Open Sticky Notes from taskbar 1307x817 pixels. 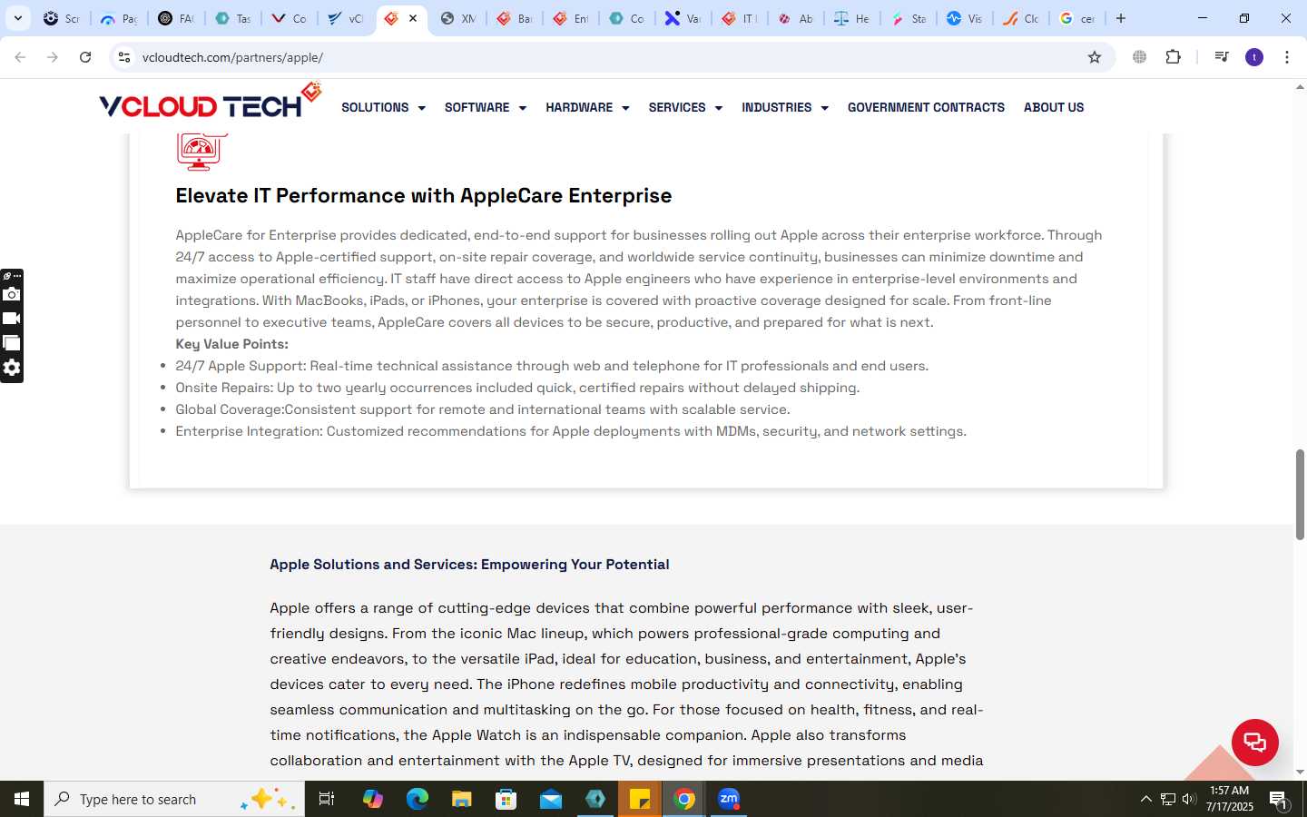point(640,799)
